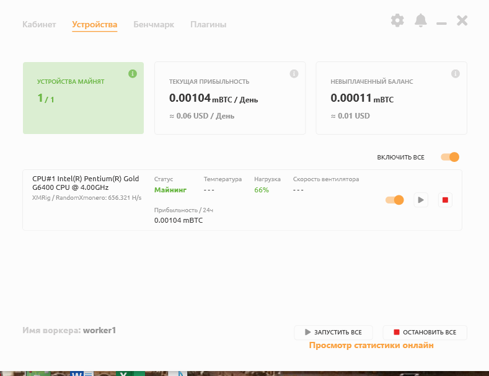This screenshot has width=489, height=376.
Task: Toggle the CPU#1 device enable switch
Action: click(395, 200)
